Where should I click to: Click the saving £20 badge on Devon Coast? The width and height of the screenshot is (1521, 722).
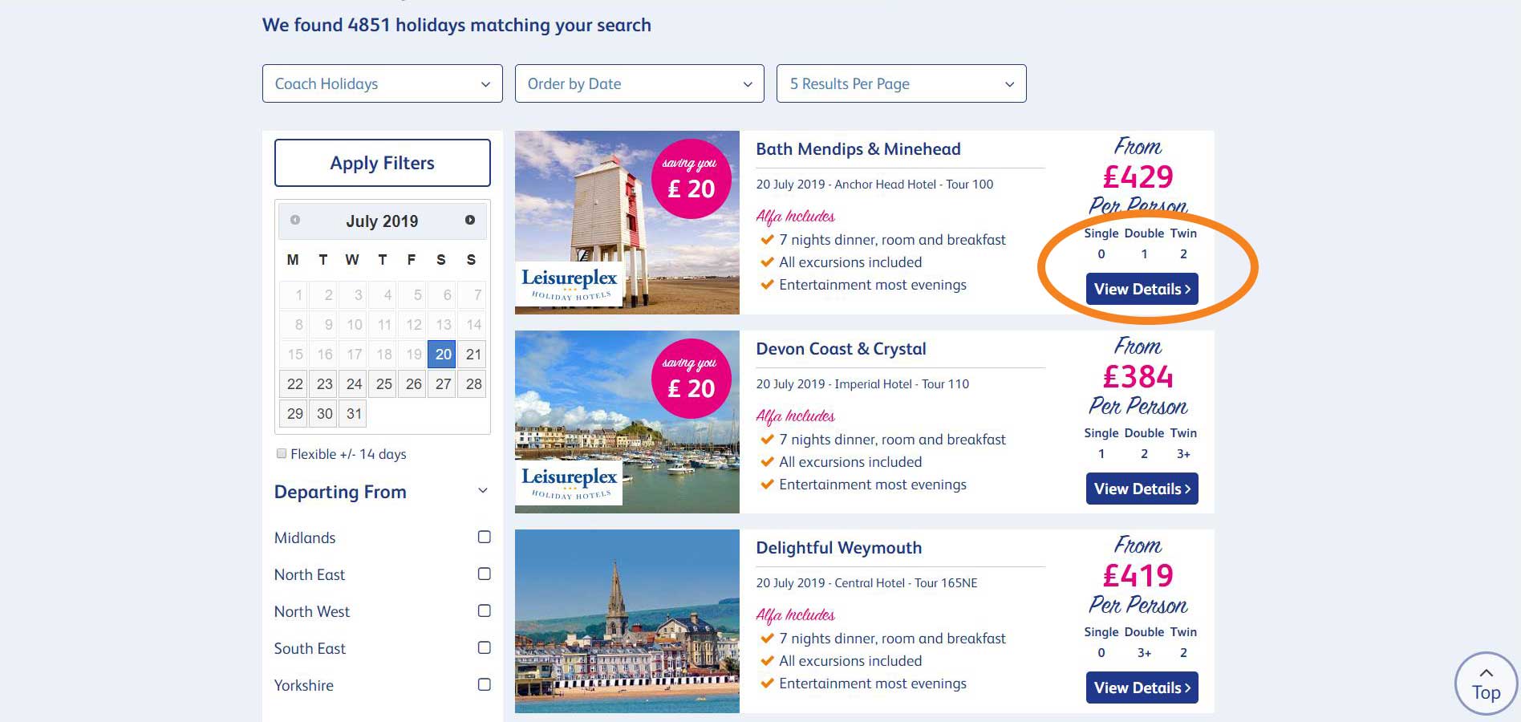tap(691, 379)
